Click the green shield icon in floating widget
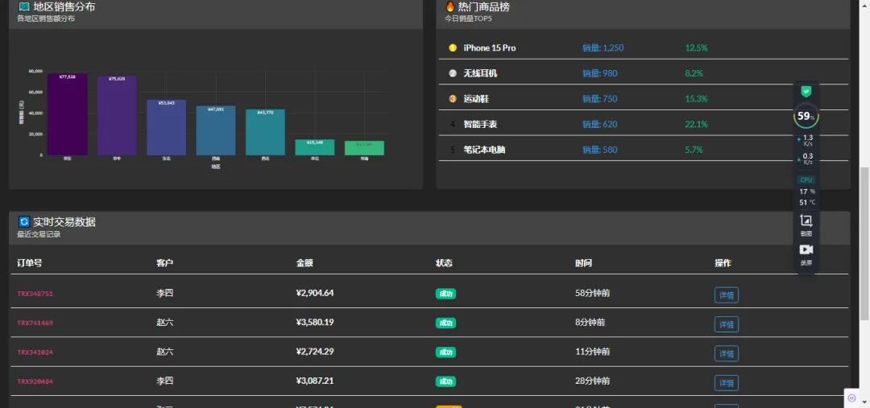Viewport: 870px width, 408px height. 806,92
